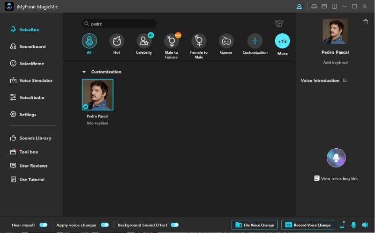375x233 pixels.
Task: Click the pedro search field
Action: click(x=120, y=24)
